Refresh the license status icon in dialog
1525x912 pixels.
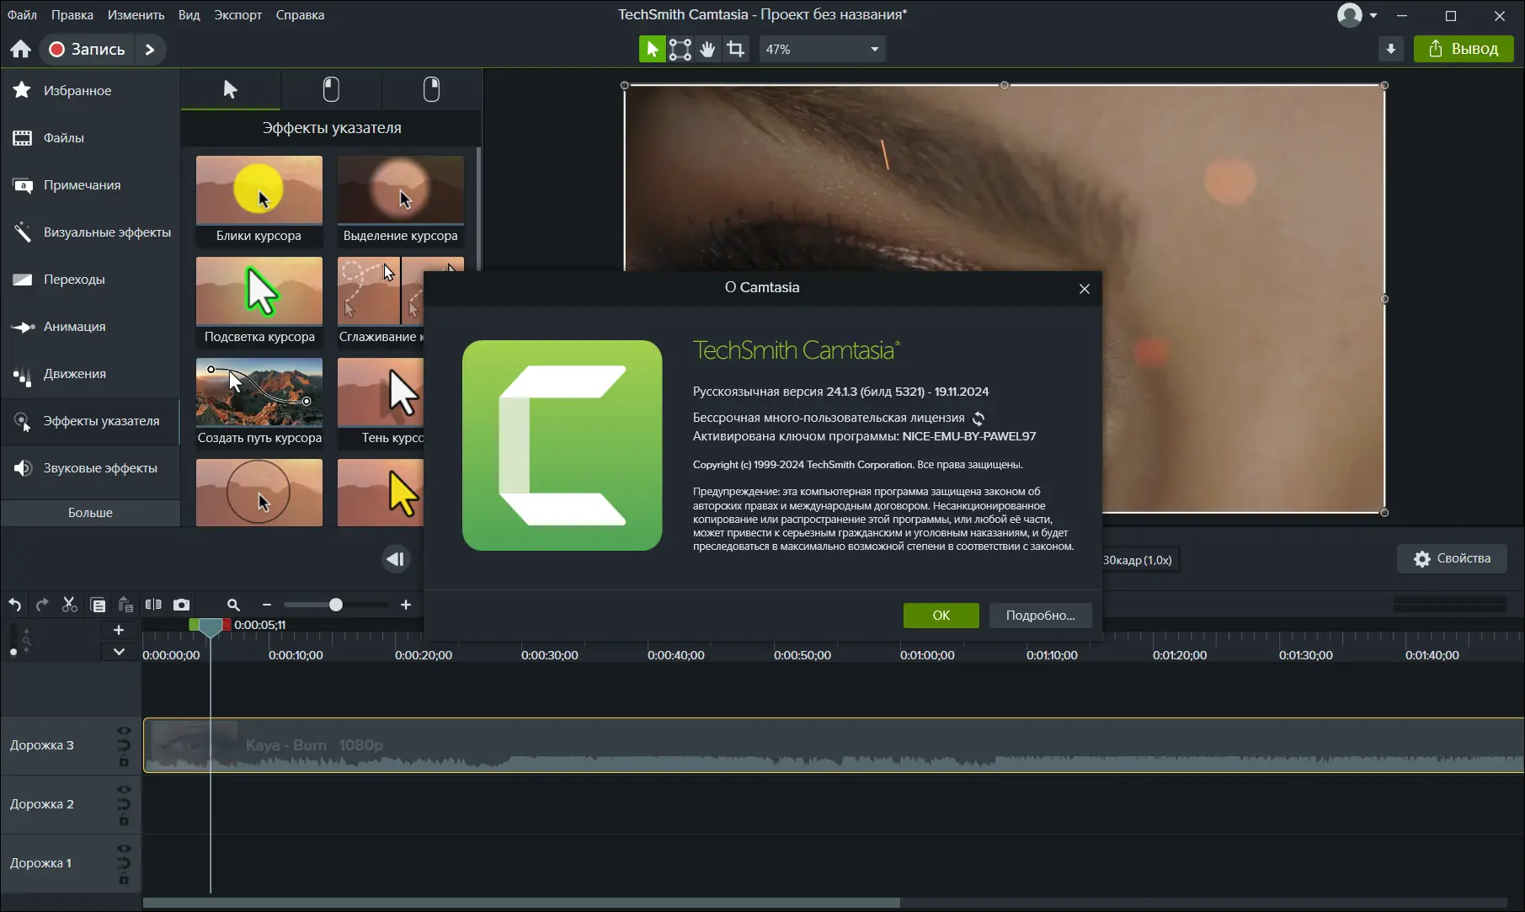click(x=978, y=419)
